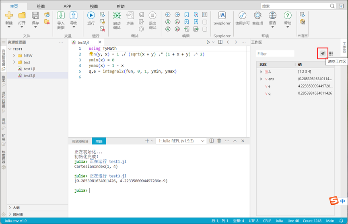Toggle the 扩展 sidebar view
Viewport: 348px width, 224px height.
(x=4, y=140)
